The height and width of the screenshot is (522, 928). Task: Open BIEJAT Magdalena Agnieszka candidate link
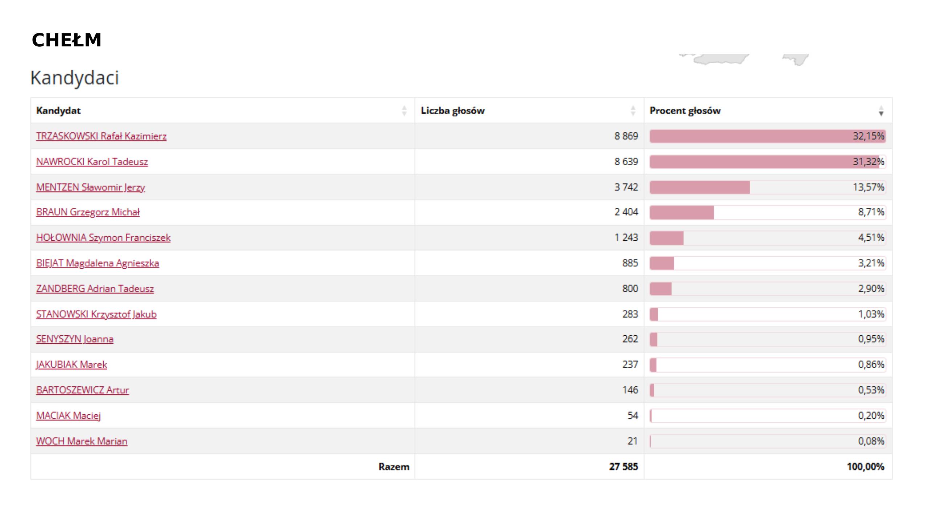point(98,263)
